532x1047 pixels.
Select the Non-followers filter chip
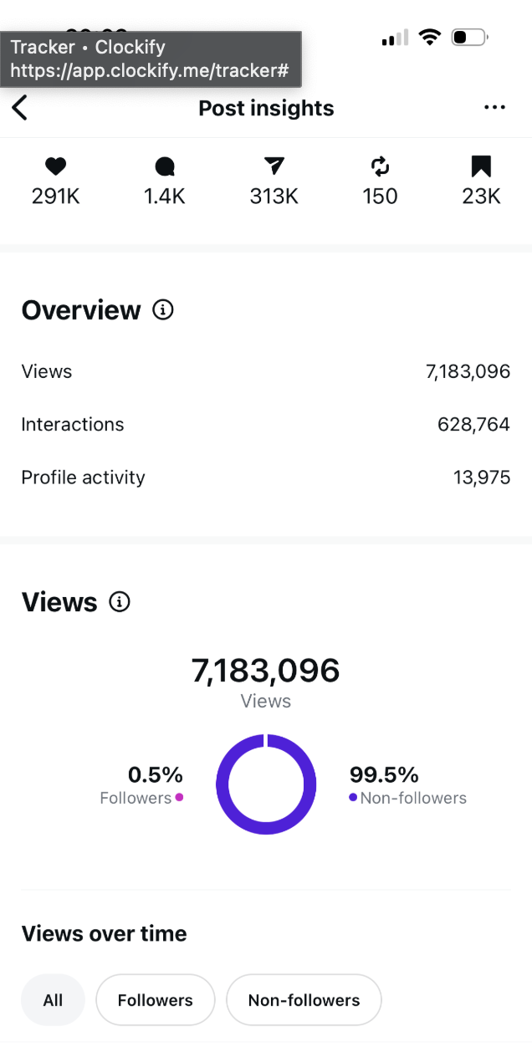pyautogui.click(x=304, y=1000)
